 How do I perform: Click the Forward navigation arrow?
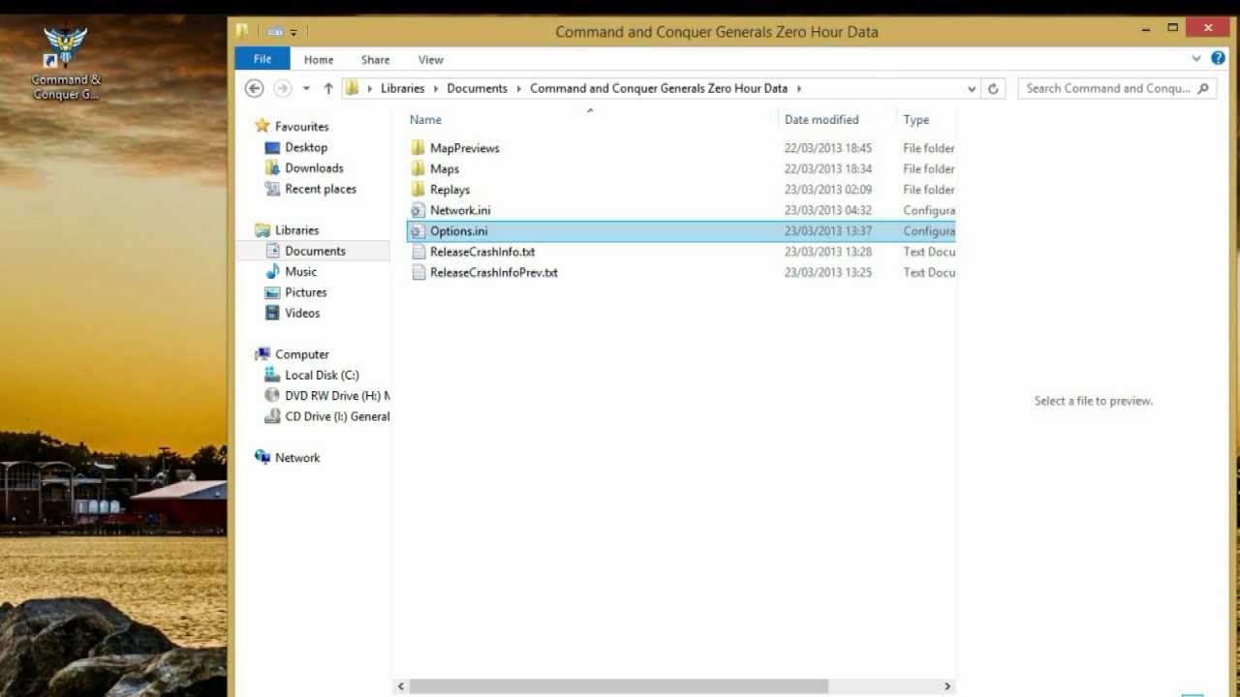tap(282, 88)
